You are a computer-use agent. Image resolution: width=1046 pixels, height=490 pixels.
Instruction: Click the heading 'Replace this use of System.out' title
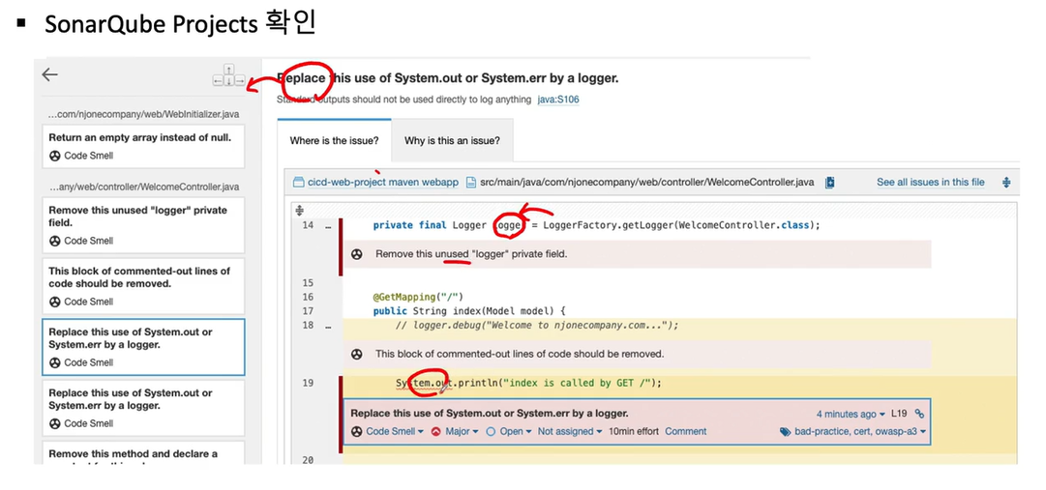(x=448, y=78)
